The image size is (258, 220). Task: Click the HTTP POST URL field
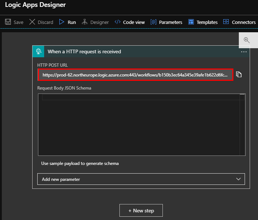pyautogui.click(x=135, y=75)
